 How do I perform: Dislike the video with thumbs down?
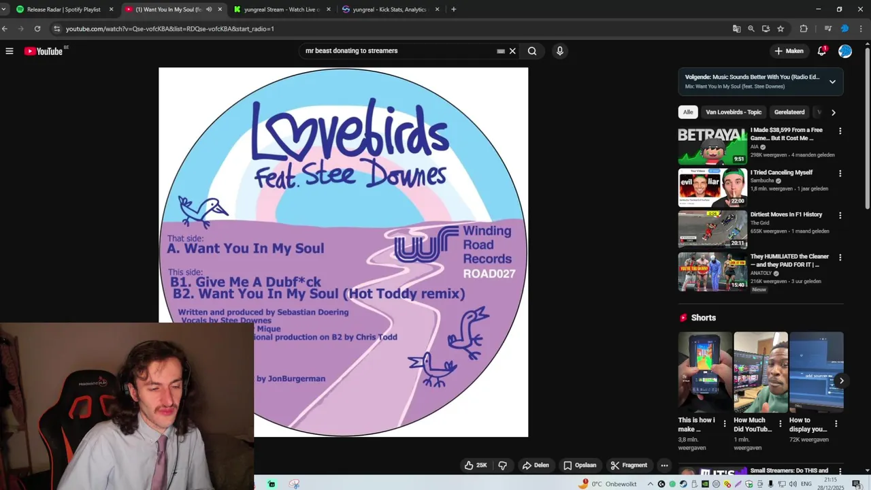502,465
